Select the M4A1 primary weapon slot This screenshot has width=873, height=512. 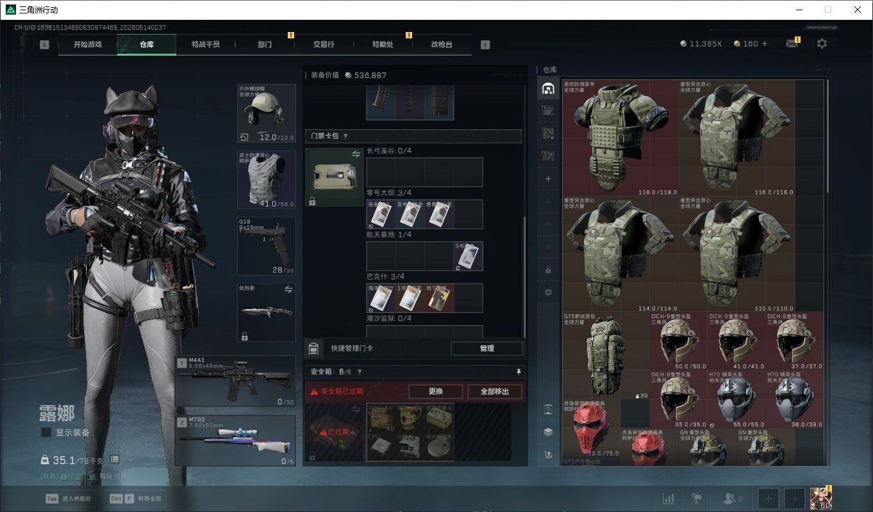coord(236,382)
